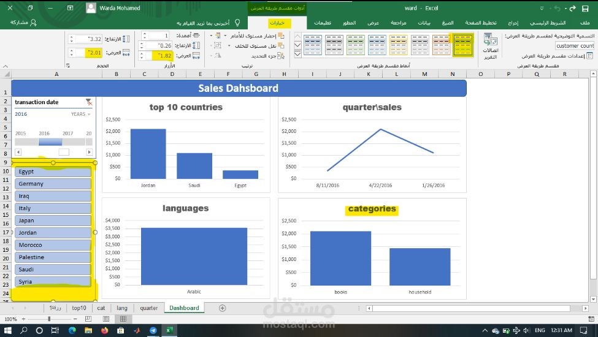Select Japan in the country slicer
The height and width of the screenshot is (337, 598).
coord(53,221)
